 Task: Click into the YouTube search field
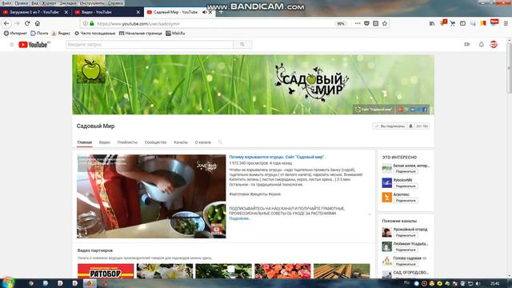[x=150, y=45]
